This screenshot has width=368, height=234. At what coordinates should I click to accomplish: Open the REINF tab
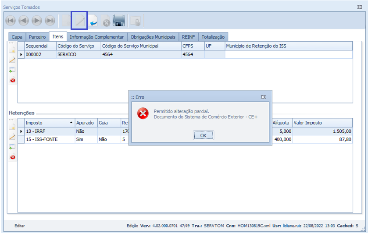[189, 37]
